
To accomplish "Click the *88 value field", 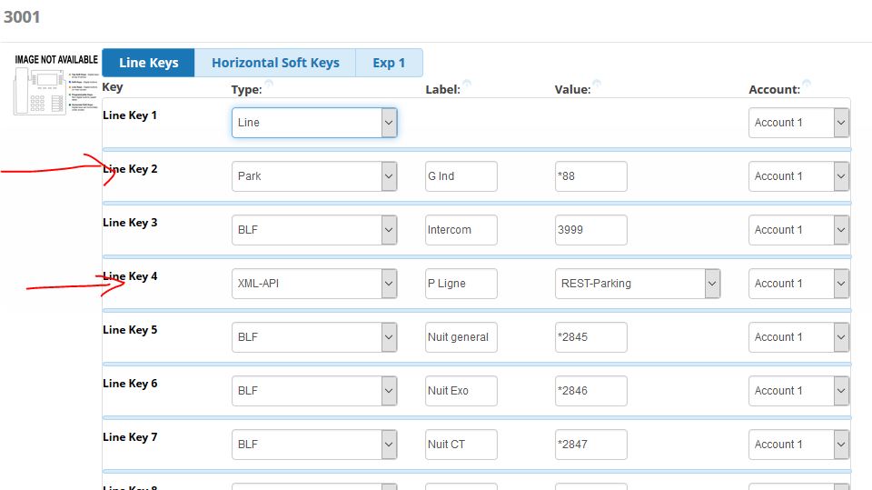I will 590,176.
